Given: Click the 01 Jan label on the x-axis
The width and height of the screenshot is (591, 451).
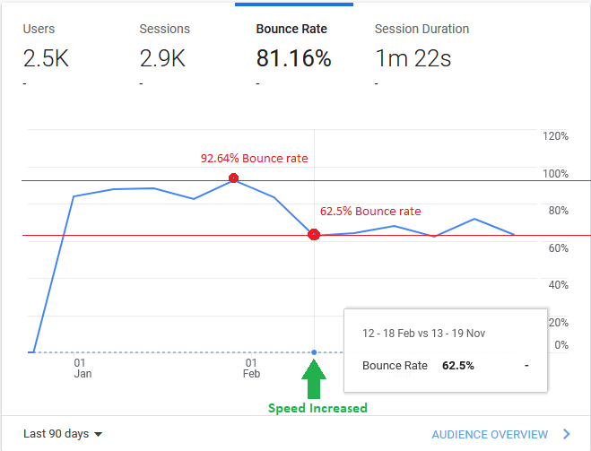Looking at the screenshot, I should [x=83, y=369].
